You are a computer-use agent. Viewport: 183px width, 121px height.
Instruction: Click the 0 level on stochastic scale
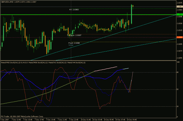coord(177,117)
